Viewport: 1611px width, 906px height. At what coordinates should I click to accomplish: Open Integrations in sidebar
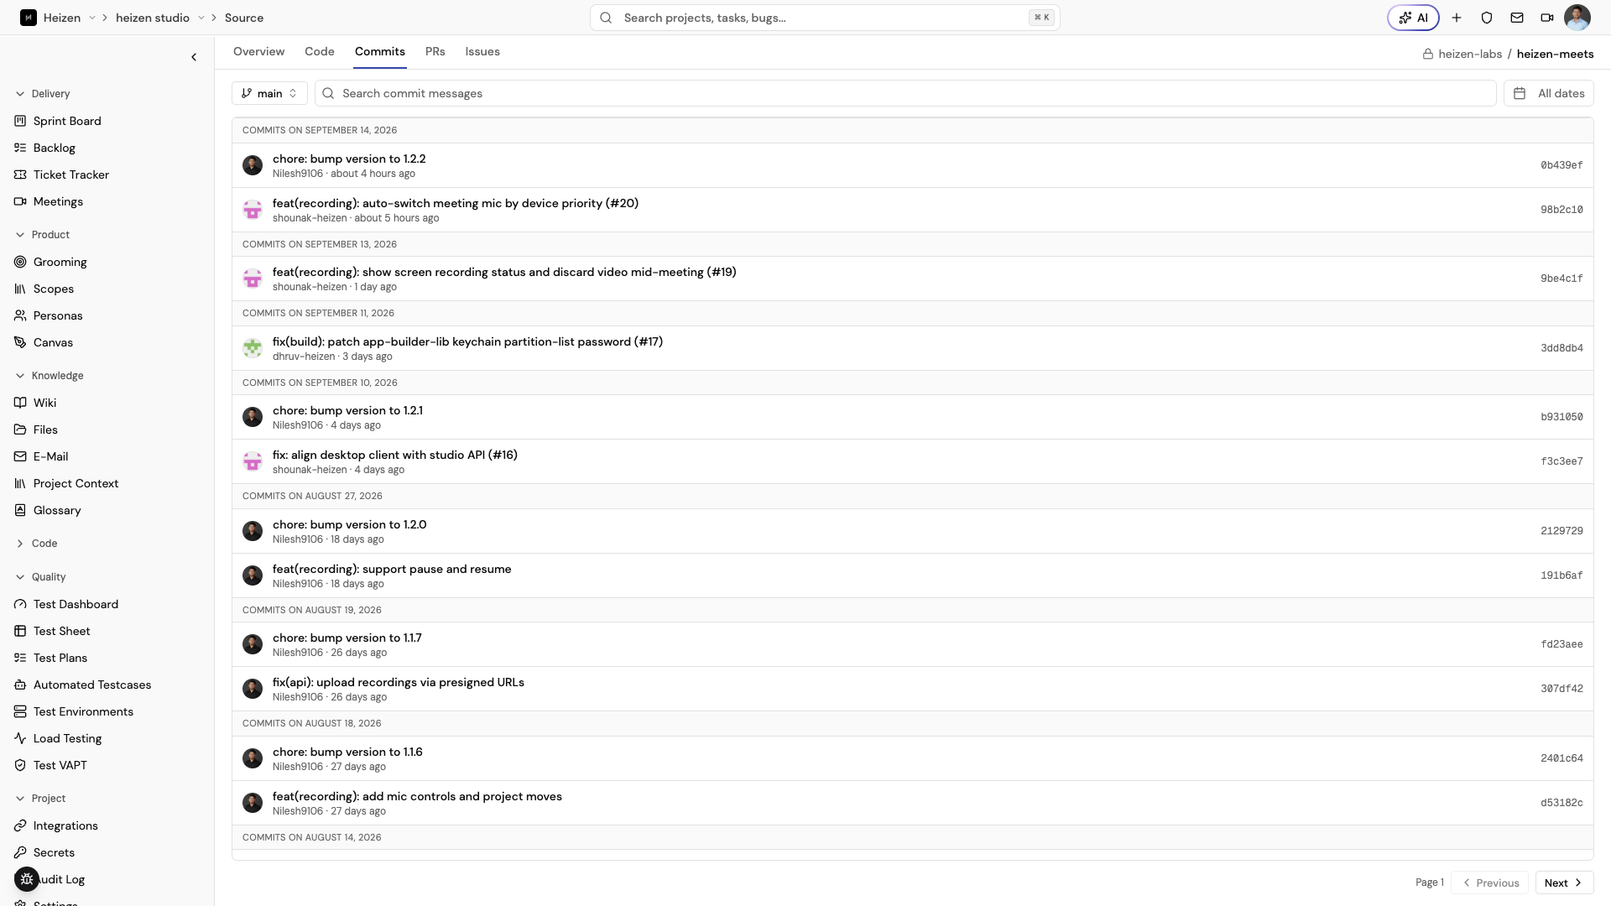coord(65,825)
